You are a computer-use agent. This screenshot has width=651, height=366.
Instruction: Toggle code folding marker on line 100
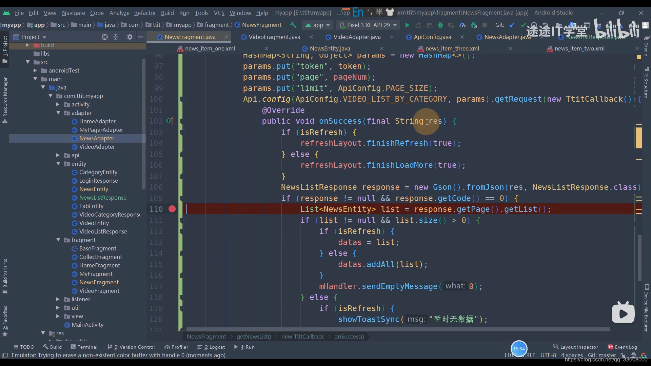tap(182, 99)
